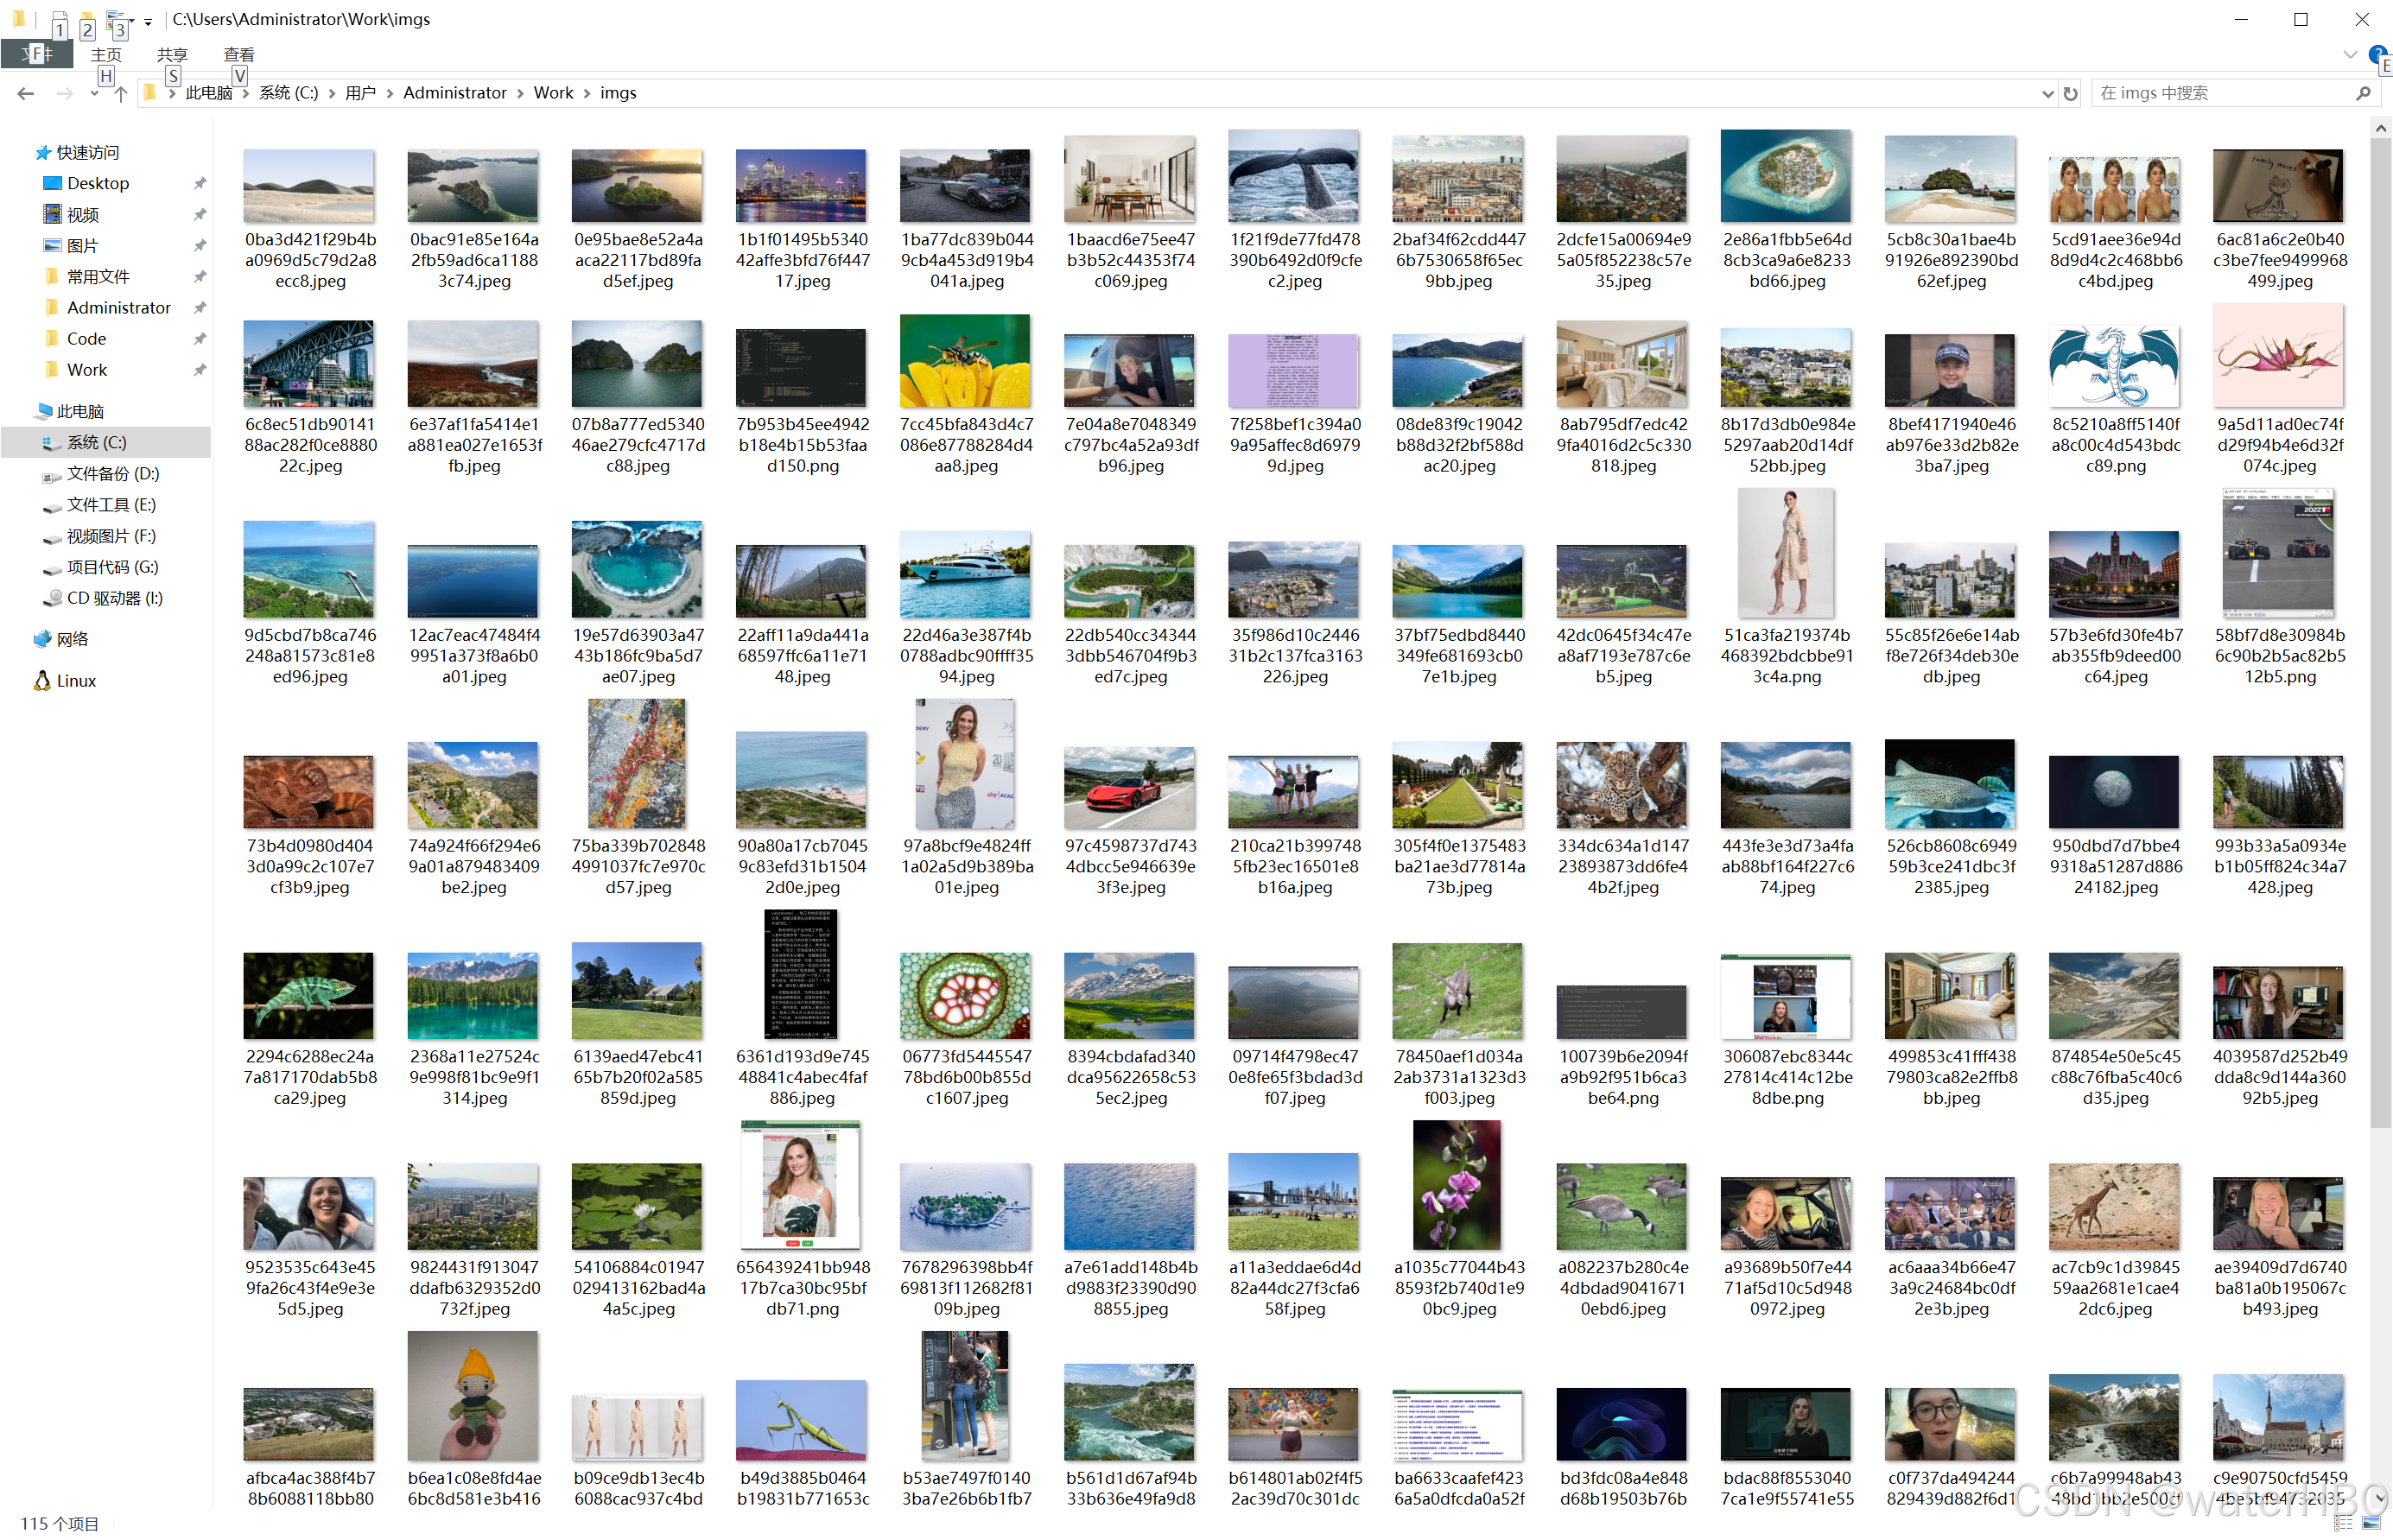Open the 查看 ribbon tab
This screenshot has height=1540, width=2393.
click(238, 54)
